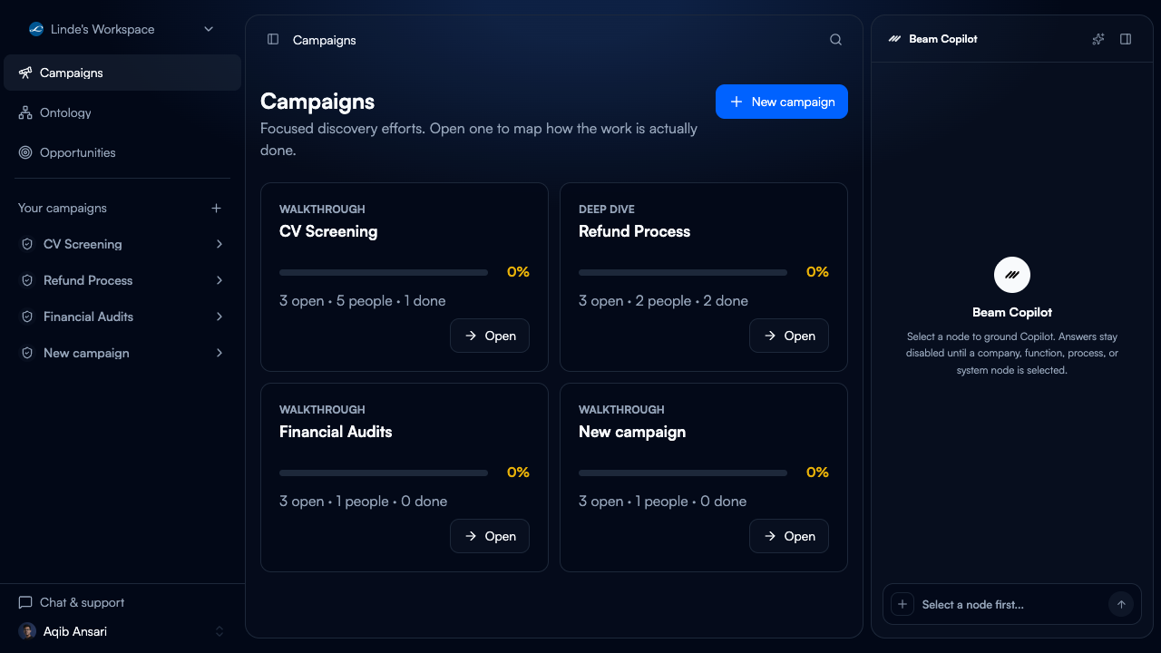The width and height of the screenshot is (1161, 653).
Task: Expand the Refund Process sidebar chevron
Action: [x=220, y=280]
